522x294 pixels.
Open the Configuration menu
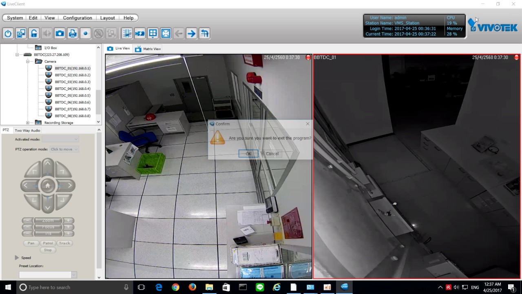point(77,18)
